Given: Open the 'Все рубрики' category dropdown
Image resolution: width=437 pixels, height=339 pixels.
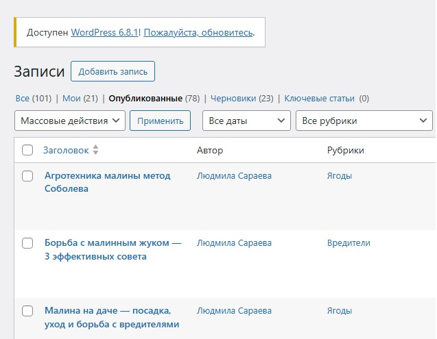Looking at the screenshot, I should point(364,121).
